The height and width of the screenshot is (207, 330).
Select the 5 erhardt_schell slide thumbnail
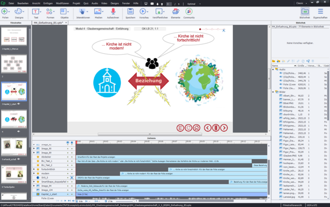tap(14, 146)
